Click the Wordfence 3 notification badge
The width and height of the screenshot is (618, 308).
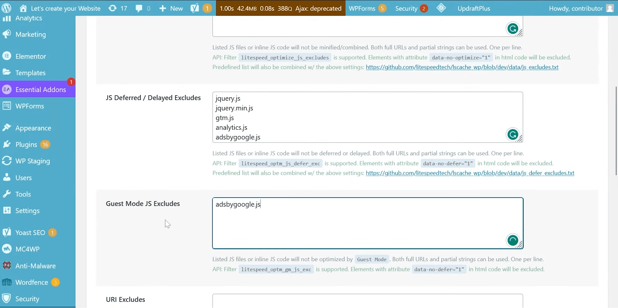tap(55, 282)
